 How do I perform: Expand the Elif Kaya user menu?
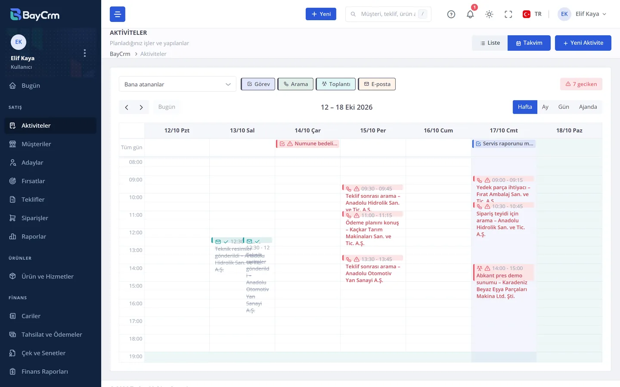[x=582, y=14]
